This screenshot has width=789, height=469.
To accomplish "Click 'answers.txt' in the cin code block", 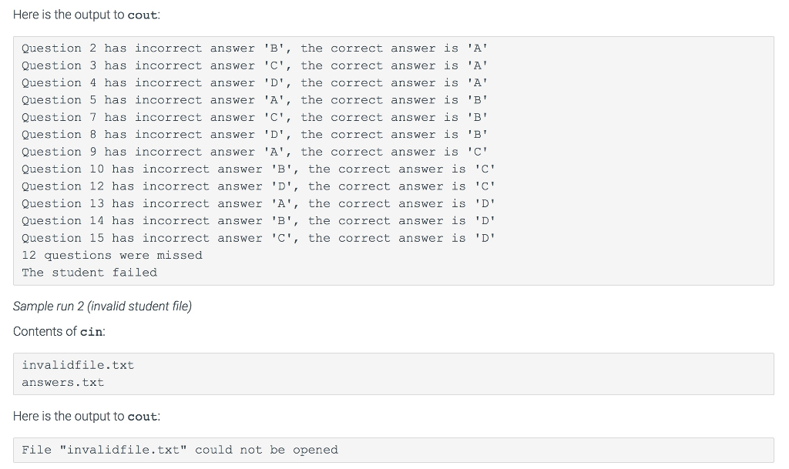I will [x=62, y=383].
